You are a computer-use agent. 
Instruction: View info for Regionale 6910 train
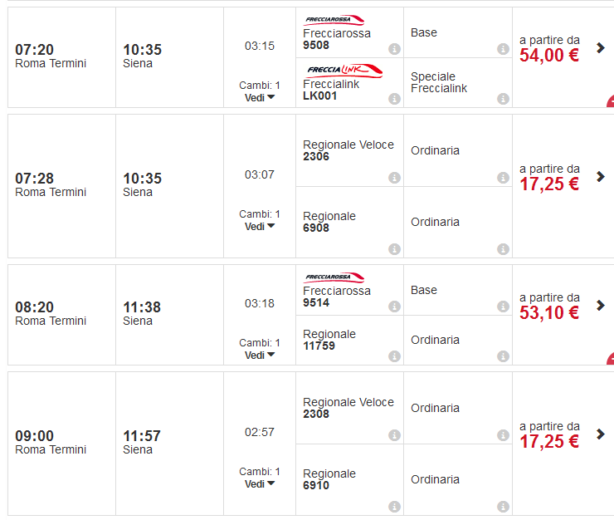coord(394,507)
